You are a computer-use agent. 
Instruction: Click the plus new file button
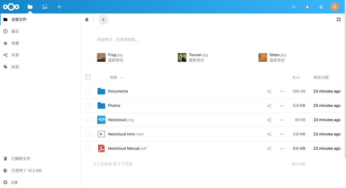coord(103,20)
